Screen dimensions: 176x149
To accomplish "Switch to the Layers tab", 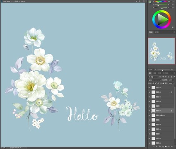I will pos(150,73).
